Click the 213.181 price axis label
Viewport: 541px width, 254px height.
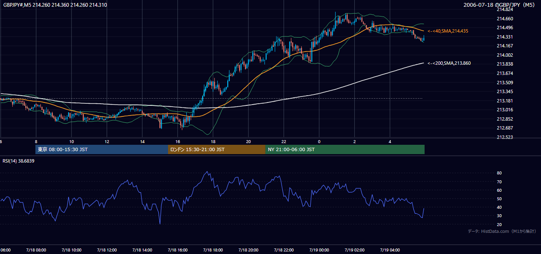(x=505, y=101)
